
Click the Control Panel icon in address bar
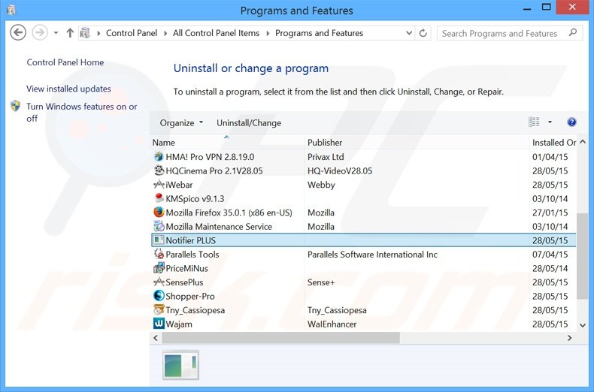85,33
